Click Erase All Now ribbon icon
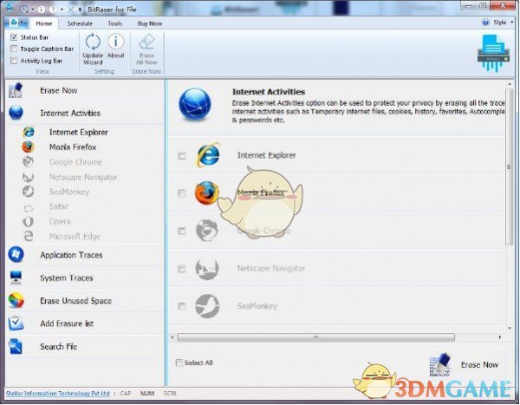The image size is (520, 405). [x=147, y=42]
